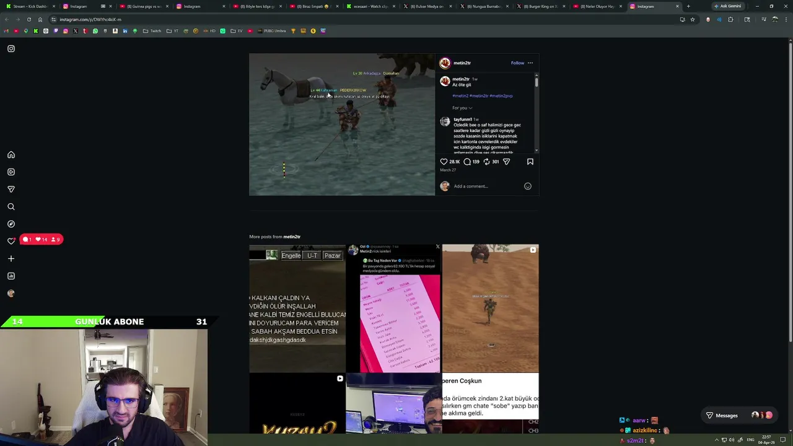Open the pink receipt post thumbnail
Viewport: 793px width, 446px height.
pos(393,308)
